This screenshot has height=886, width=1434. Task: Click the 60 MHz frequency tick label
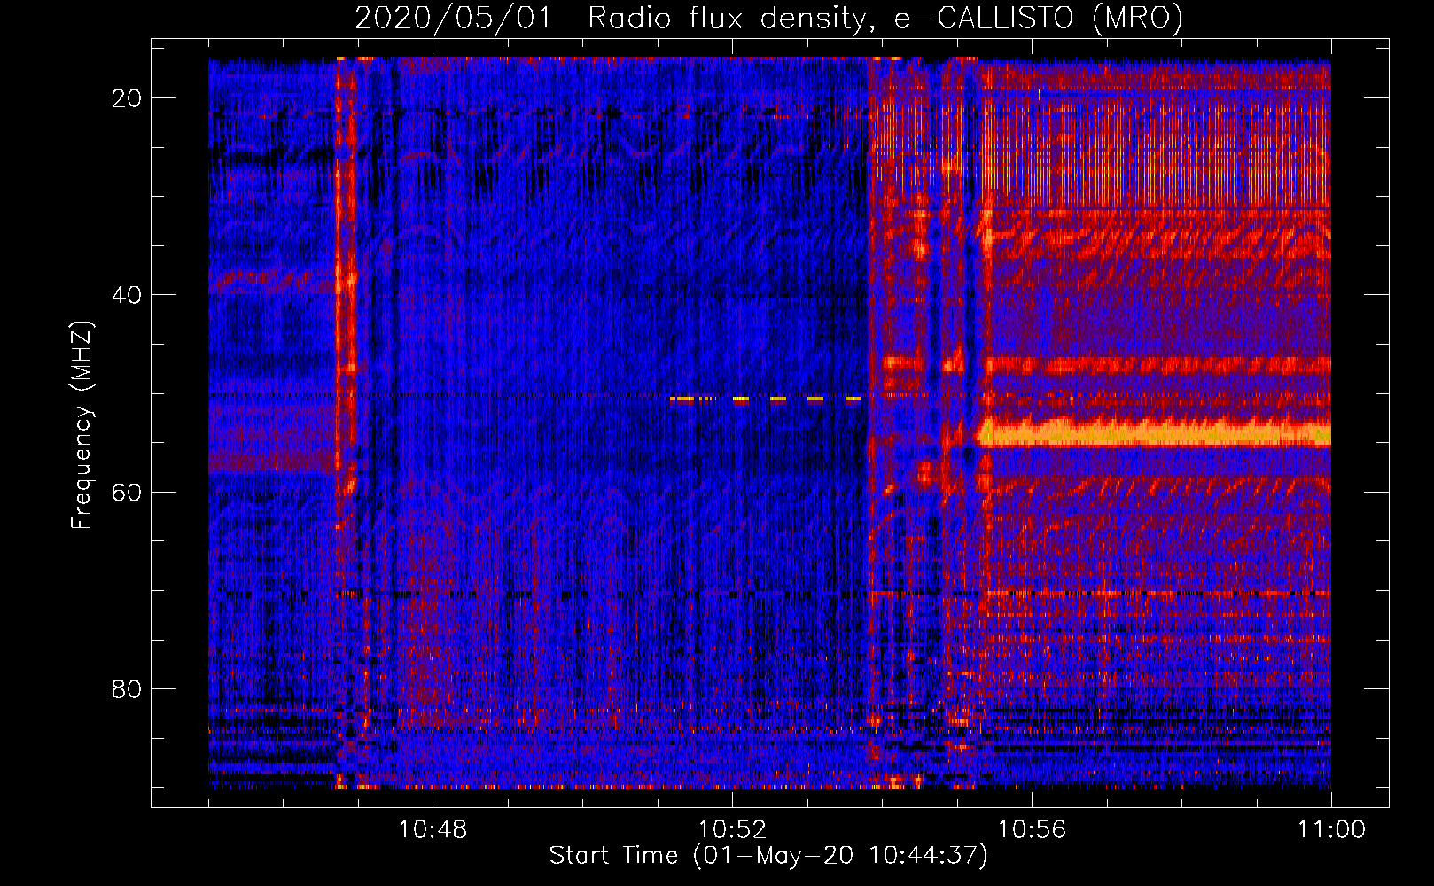pos(127,492)
